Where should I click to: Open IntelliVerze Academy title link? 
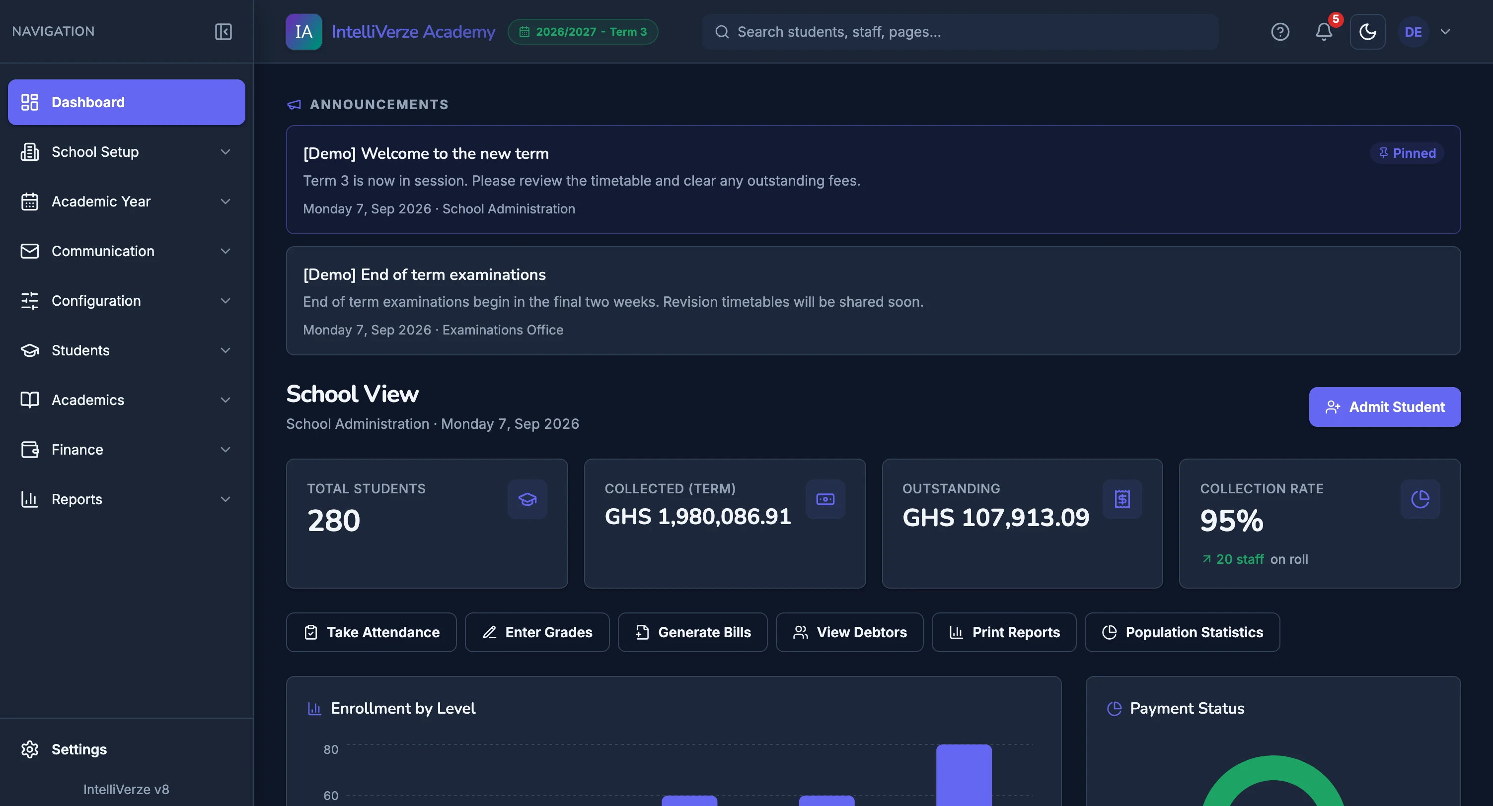pos(413,31)
